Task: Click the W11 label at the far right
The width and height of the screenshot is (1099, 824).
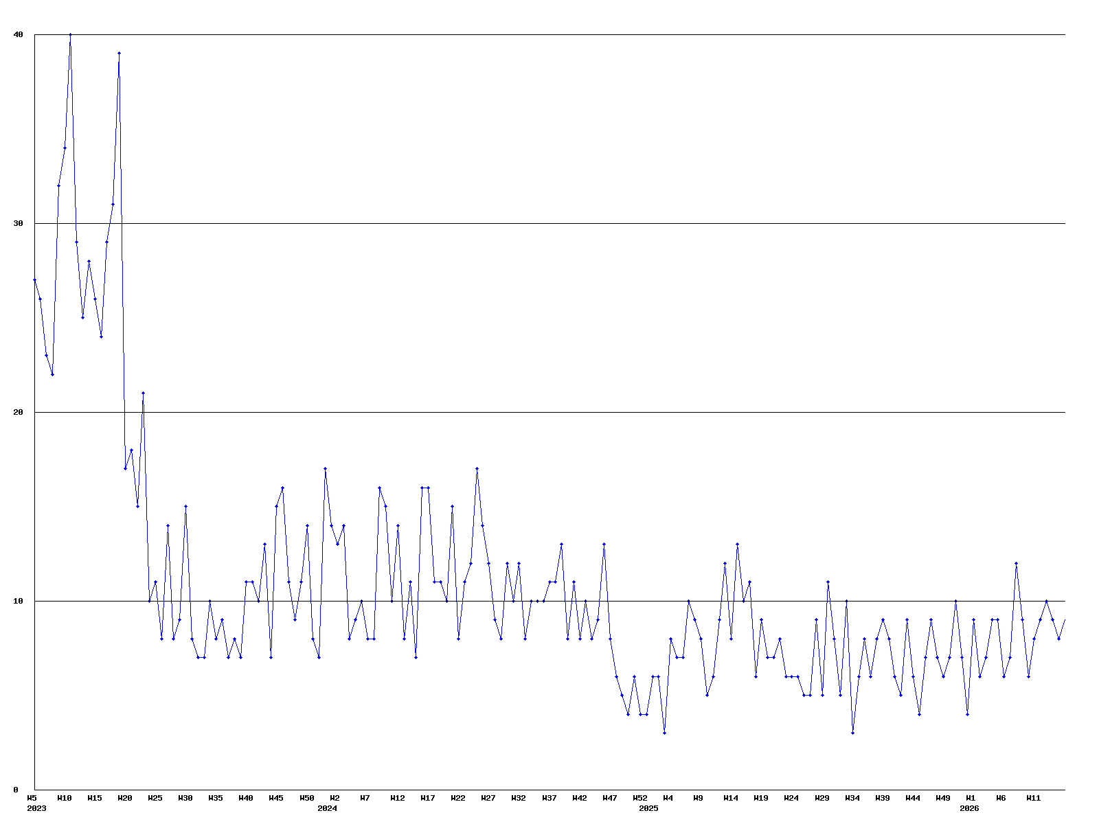Action: (1034, 798)
